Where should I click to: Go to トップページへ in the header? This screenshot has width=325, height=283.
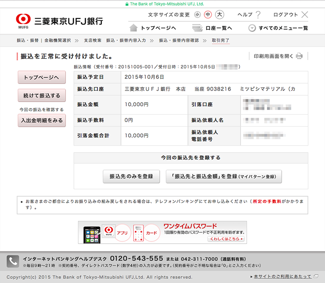click(159, 28)
